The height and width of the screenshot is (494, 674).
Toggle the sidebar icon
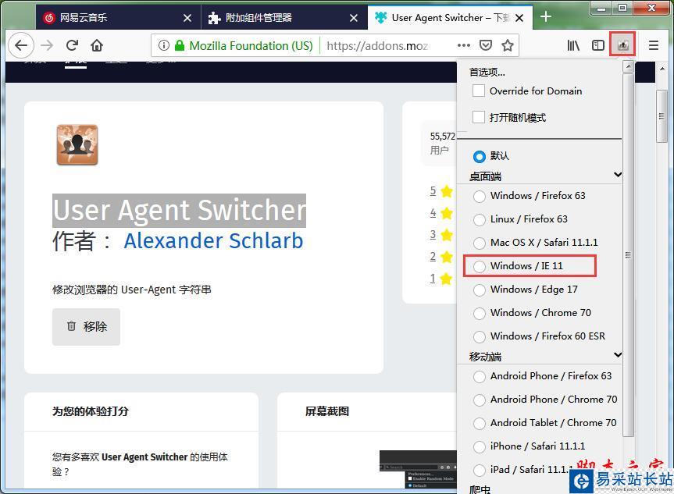(x=598, y=45)
